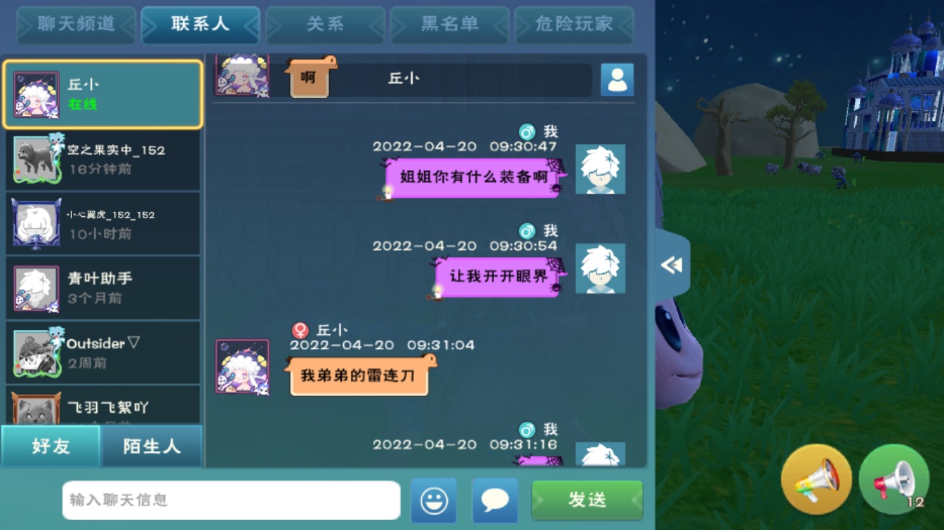Open the emoji smiley picker
Screen dimensions: 944x530
coord(434,500)
